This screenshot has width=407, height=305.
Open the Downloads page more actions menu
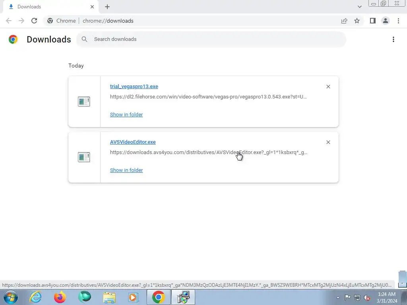393,39
